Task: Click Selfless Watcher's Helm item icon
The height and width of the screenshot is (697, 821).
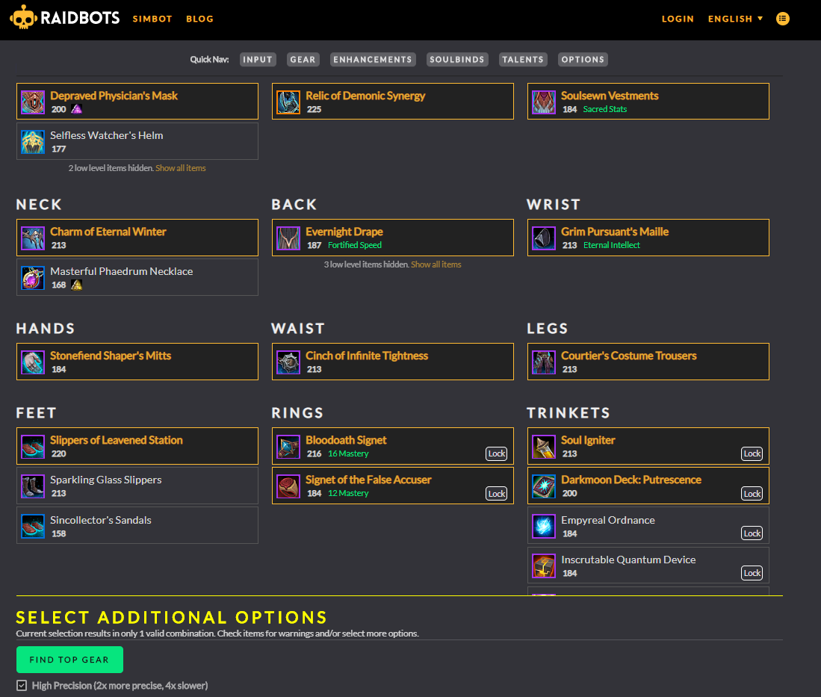Action: tap(32, 142)
